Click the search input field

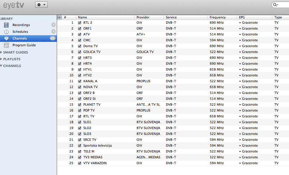click(x=284, y=5)
